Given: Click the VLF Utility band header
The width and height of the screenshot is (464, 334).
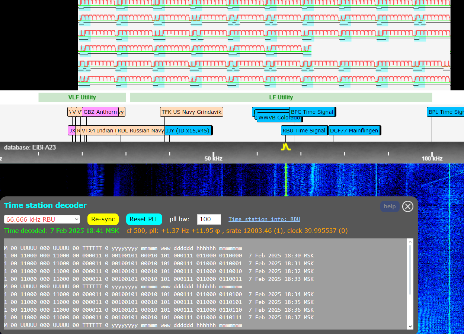Looking at the screenshot, I should point(82,97).
